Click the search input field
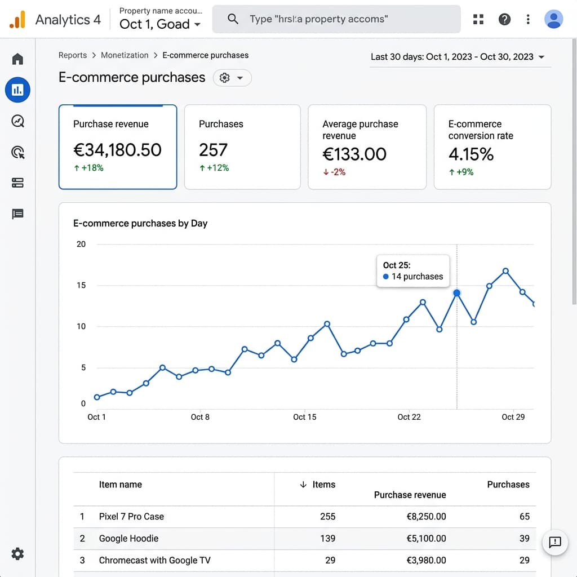This screenshot has width=577, height=577. point(336,19)
